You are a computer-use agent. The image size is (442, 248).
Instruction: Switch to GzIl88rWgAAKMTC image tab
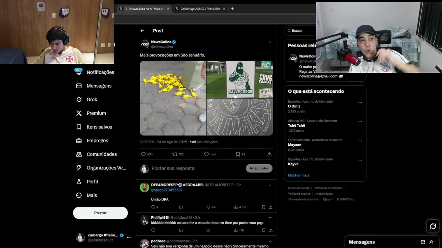coord(200,9)
